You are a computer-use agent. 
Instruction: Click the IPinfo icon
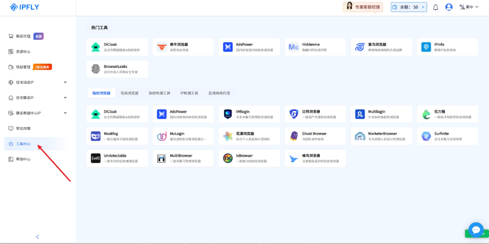click(426, 47)
